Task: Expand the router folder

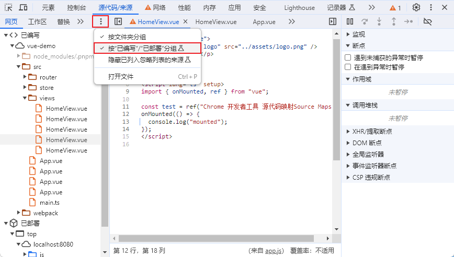Action: [25, 77]
